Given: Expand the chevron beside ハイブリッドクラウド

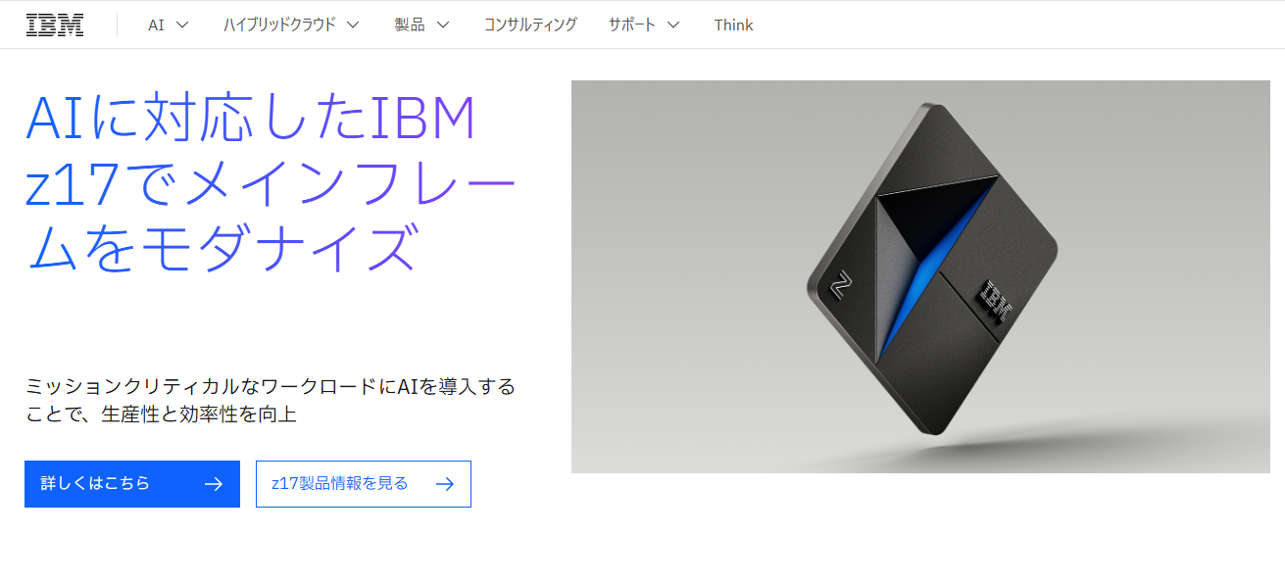Looking at the screenshot, I should (353, 24).
